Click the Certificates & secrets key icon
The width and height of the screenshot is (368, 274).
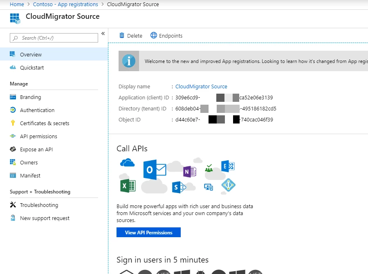click(x=13, y=123)
